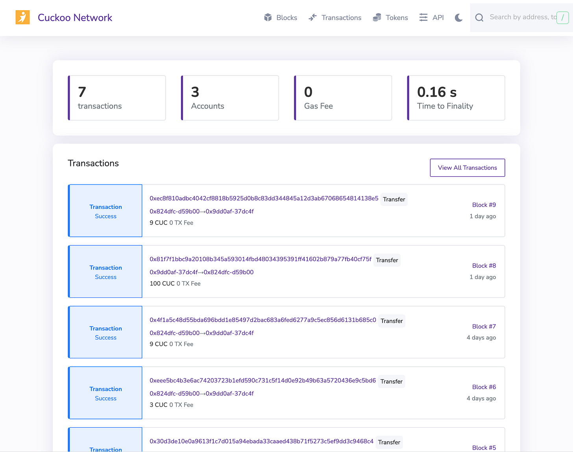Click Transfer badge in Block #8 row

click(387, 260)
